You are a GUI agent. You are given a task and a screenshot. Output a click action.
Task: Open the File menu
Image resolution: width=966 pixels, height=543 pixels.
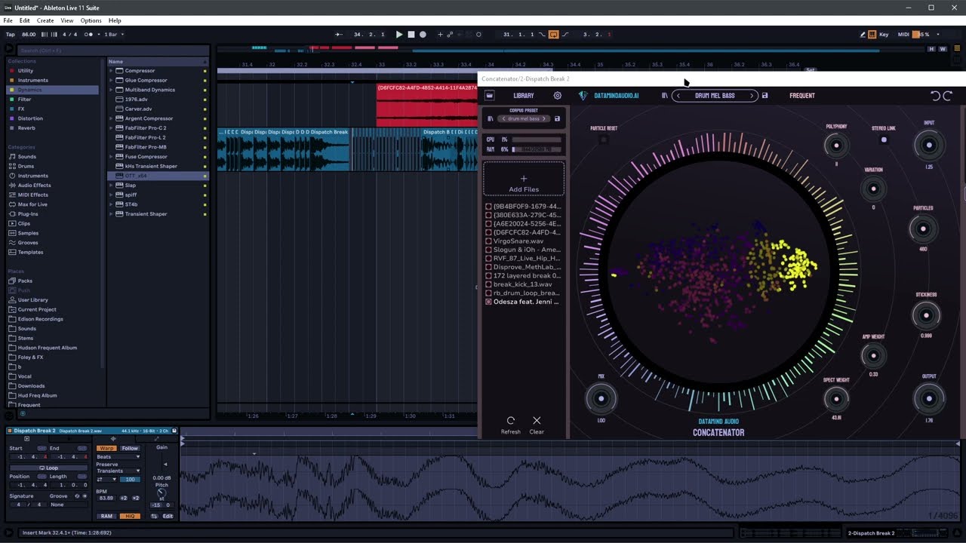(x=8, y=20)
